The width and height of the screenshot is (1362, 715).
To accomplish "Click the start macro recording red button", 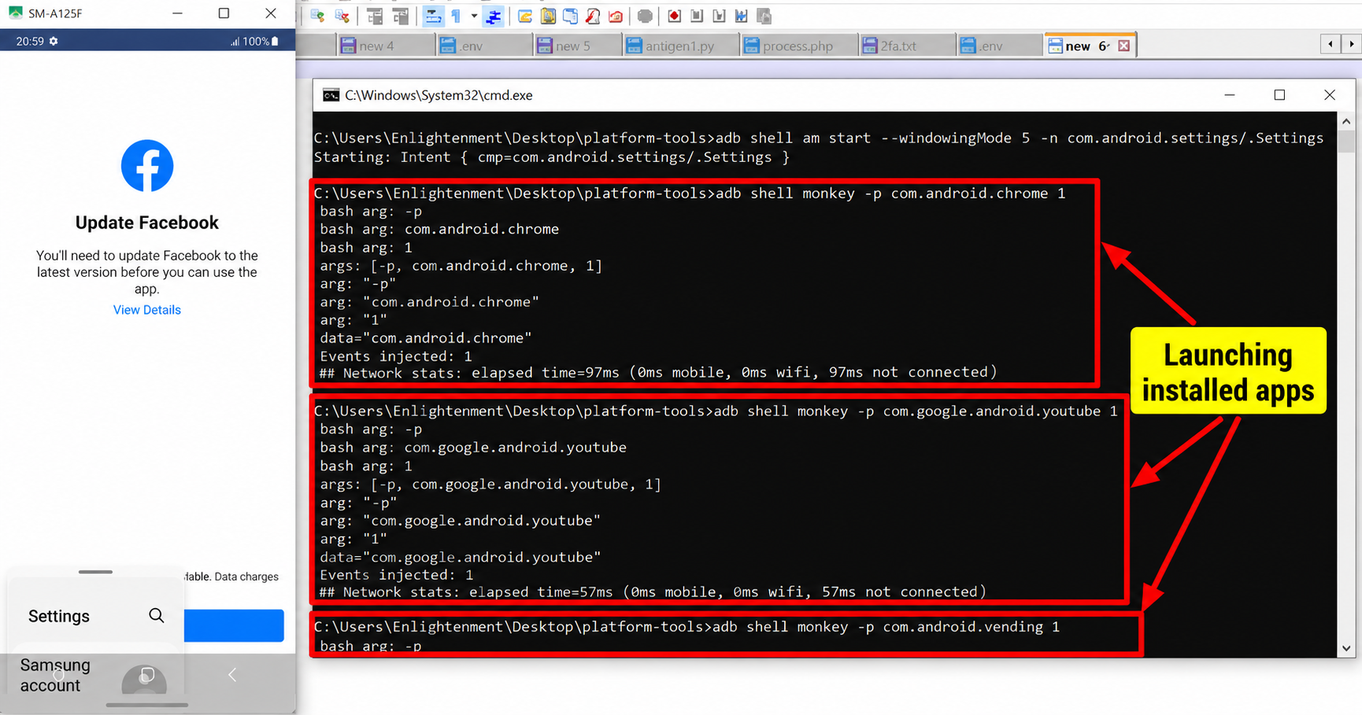I will [x=675, y=17].
